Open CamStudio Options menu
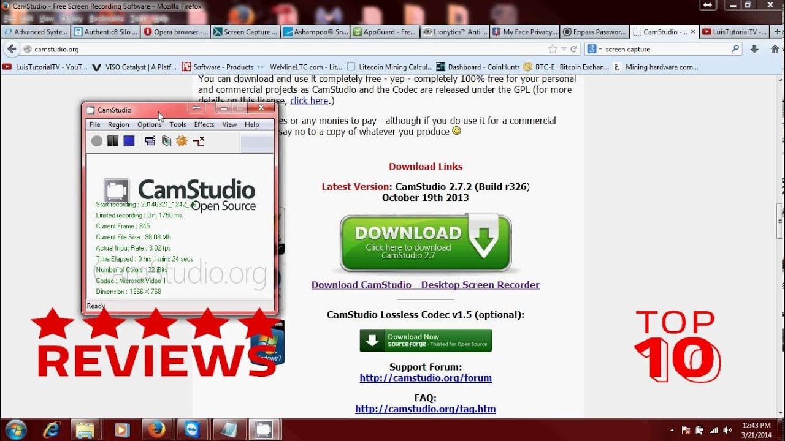 [x=149, y=124]
